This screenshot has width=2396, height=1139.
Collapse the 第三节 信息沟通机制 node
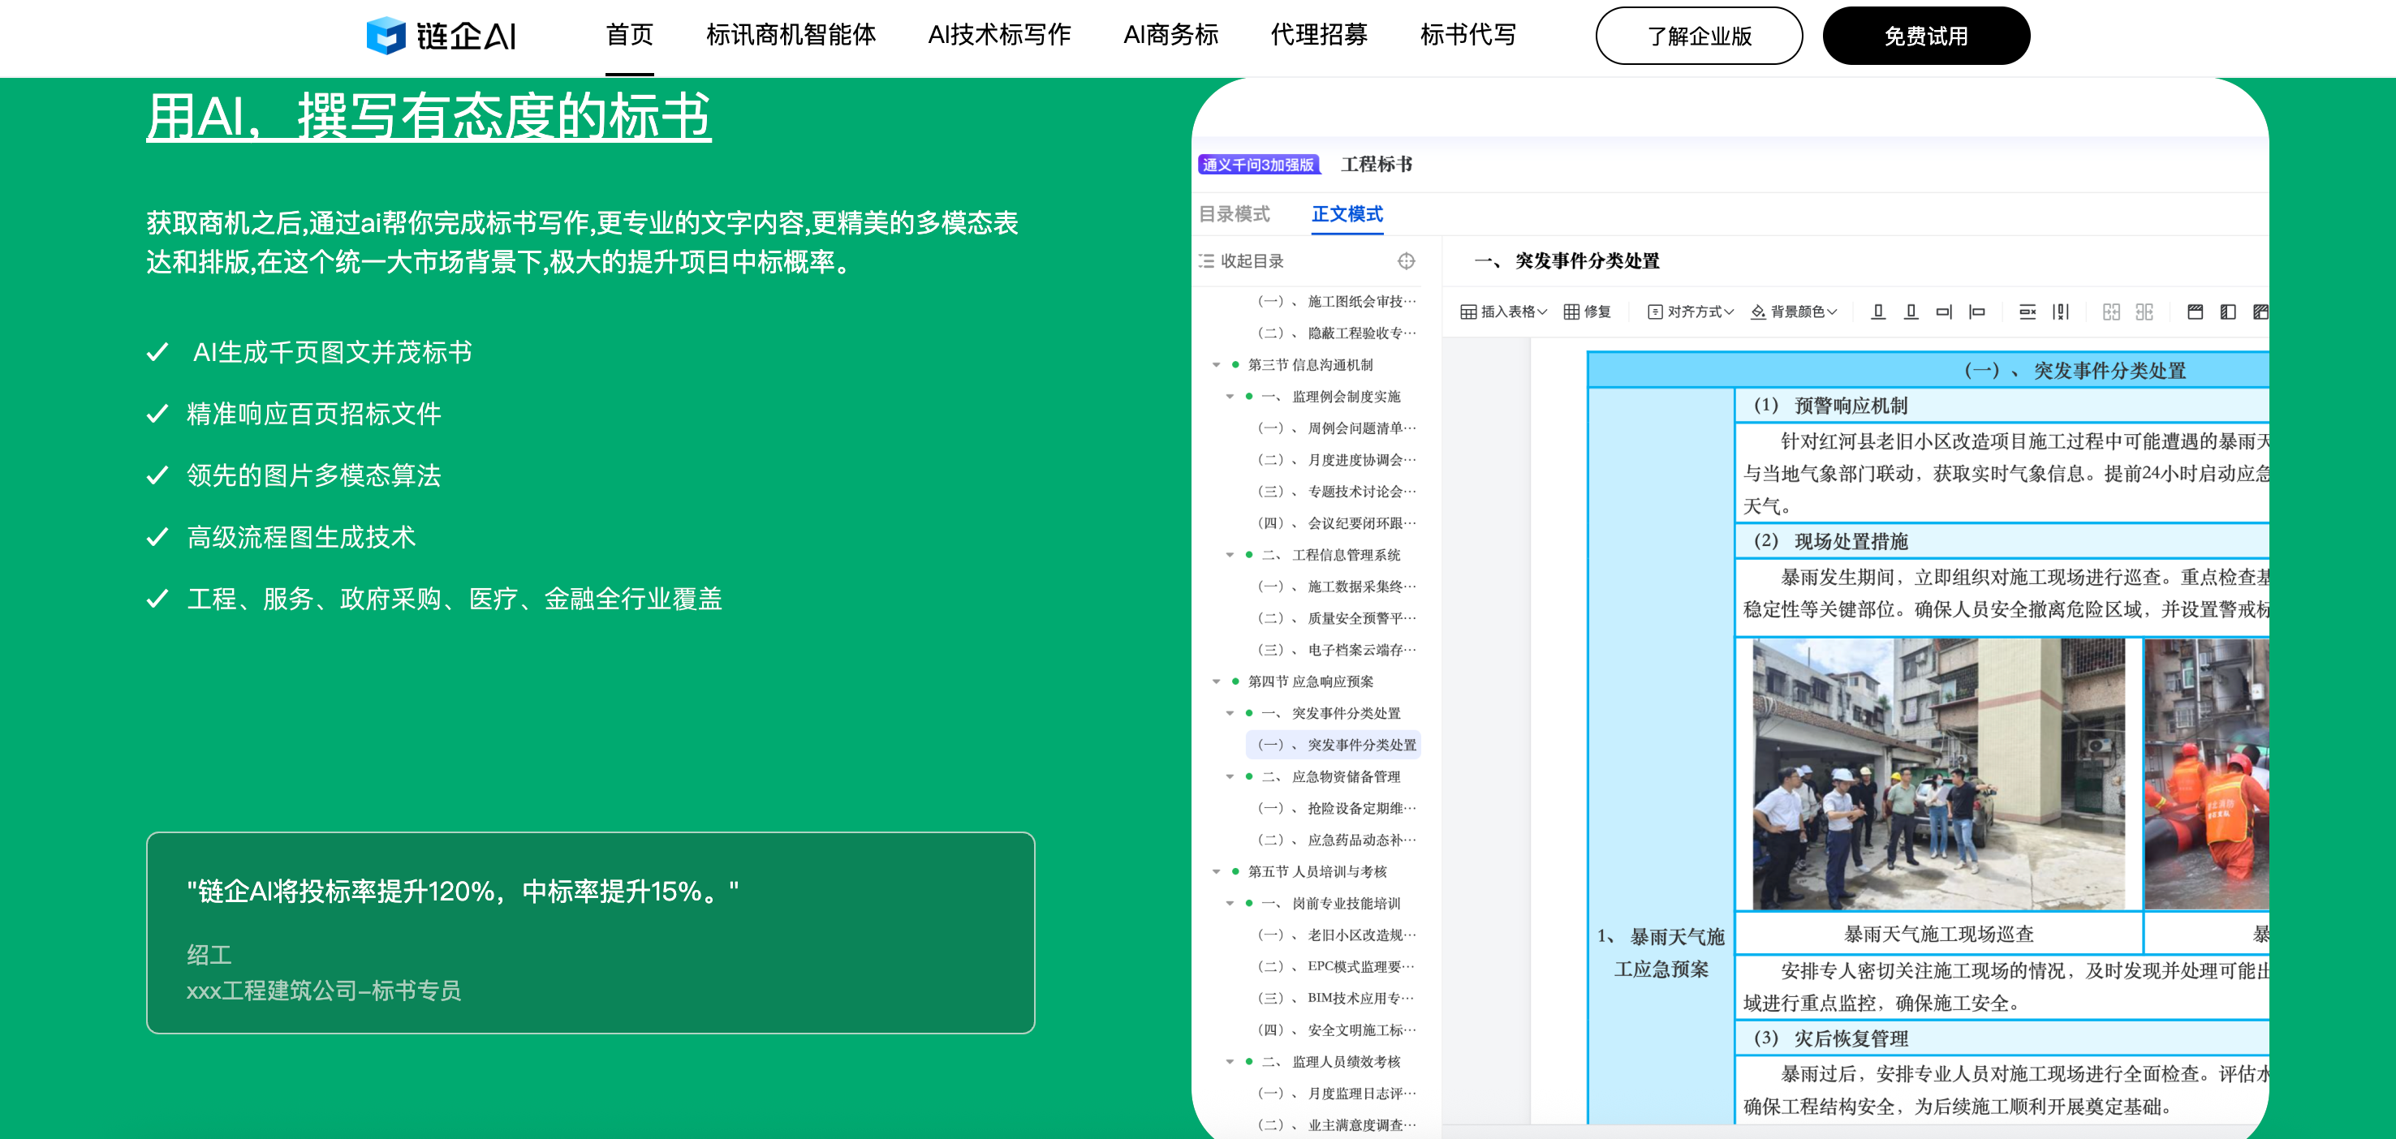(x=1217, y=365)
